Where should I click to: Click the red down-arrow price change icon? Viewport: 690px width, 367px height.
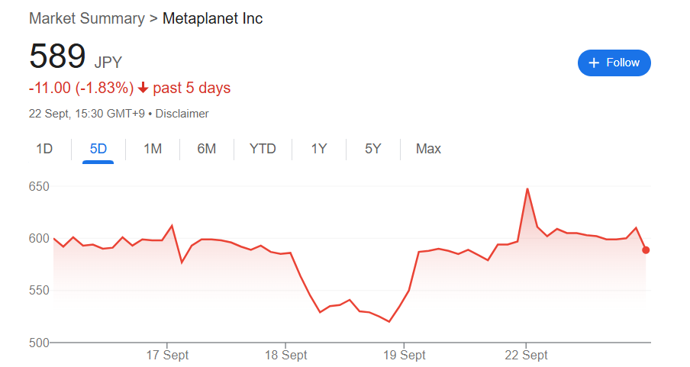point(143,88)
